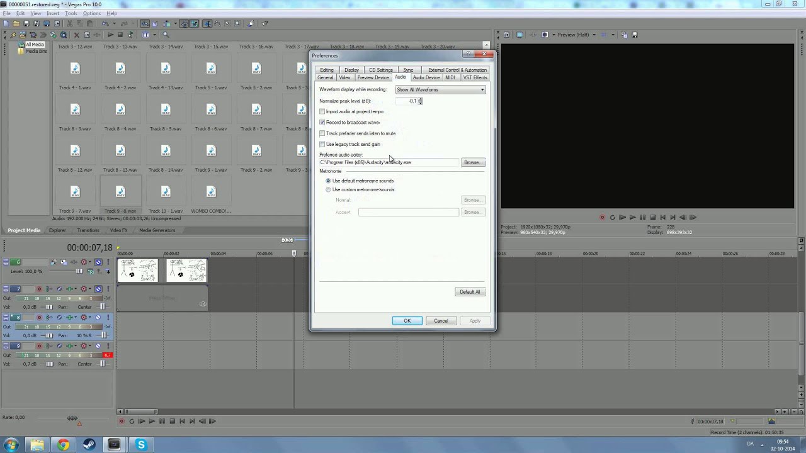Click the New project icon in main toolbar
The width and height of the screenshot is (806, 453).
pyautogui.click(x=6, y=24)
